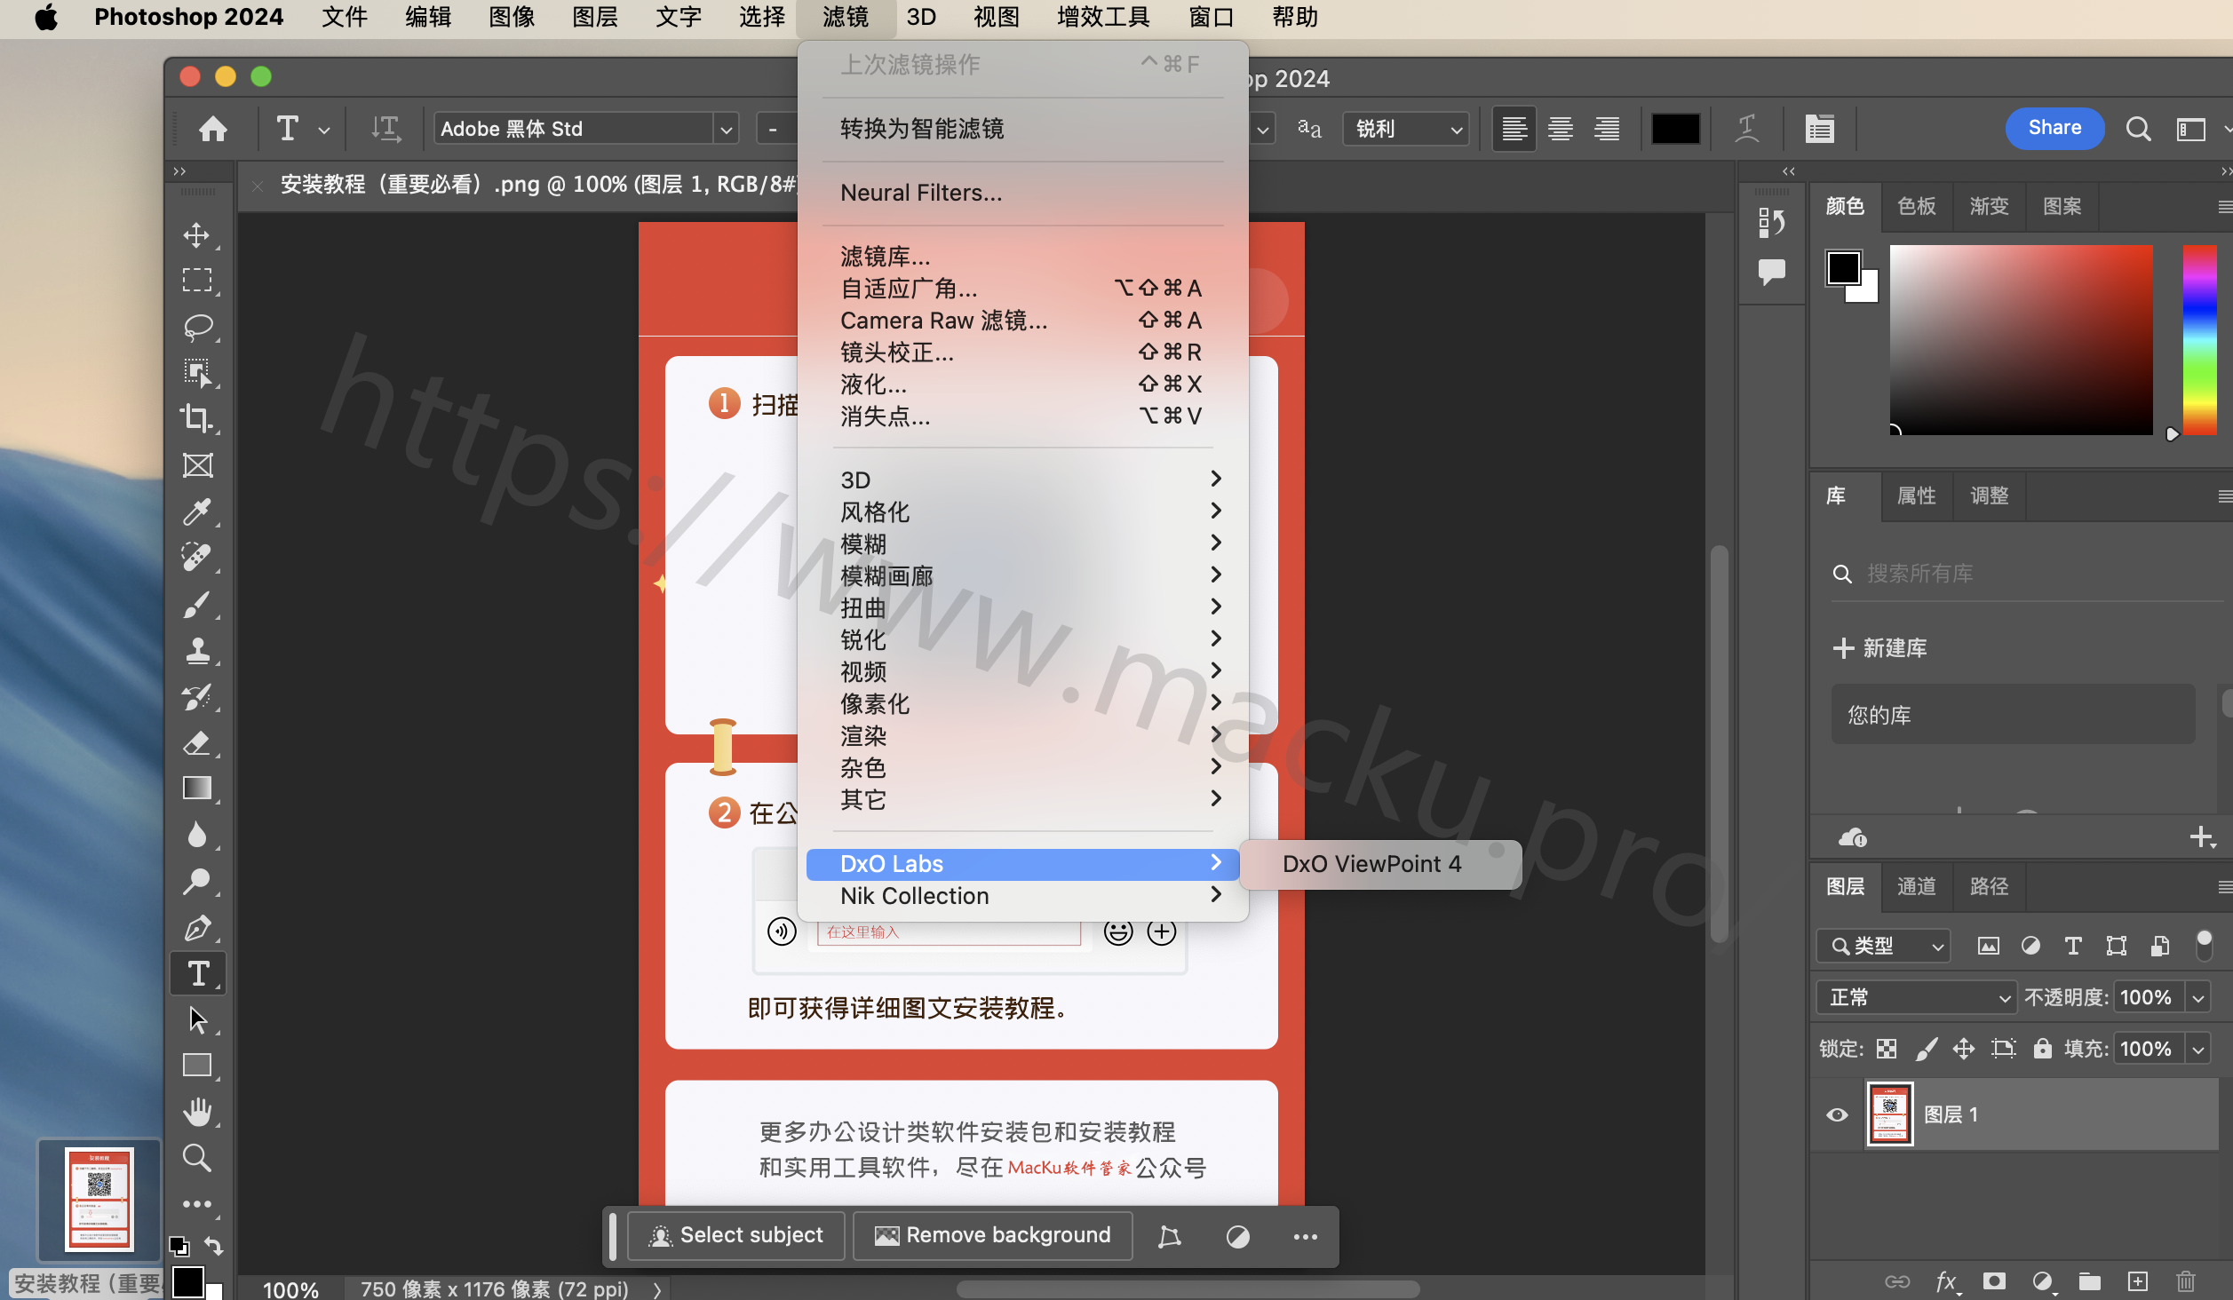The height and width of the screenshot is (1300, 2233).
Task: Switch to the 色板 tab
Action: click(1916, 206)
